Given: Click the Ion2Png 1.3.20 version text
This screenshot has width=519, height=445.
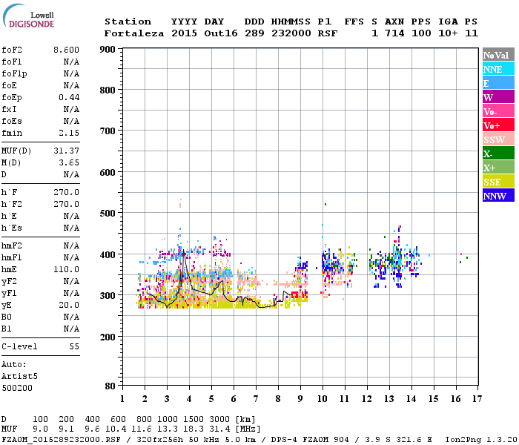Looking at the screenshot, I should [x=481, y=440].
